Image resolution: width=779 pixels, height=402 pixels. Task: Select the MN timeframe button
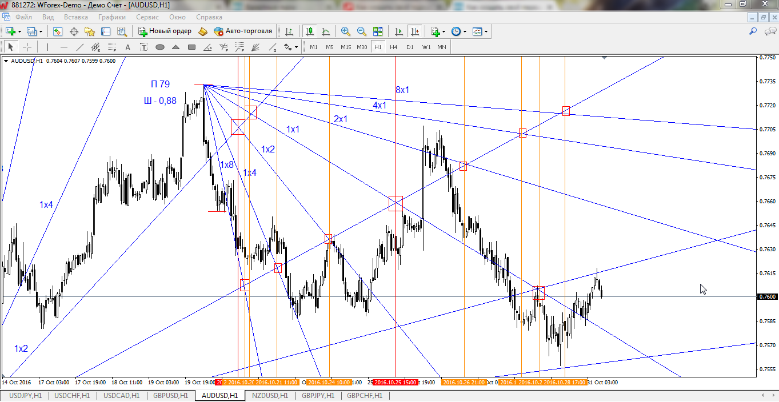click(442, 47)
